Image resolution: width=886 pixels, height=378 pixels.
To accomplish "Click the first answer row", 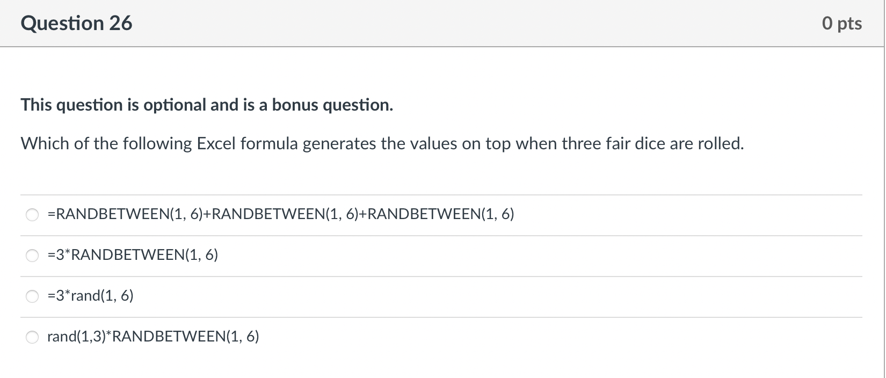I will click(x=430, y=214).
